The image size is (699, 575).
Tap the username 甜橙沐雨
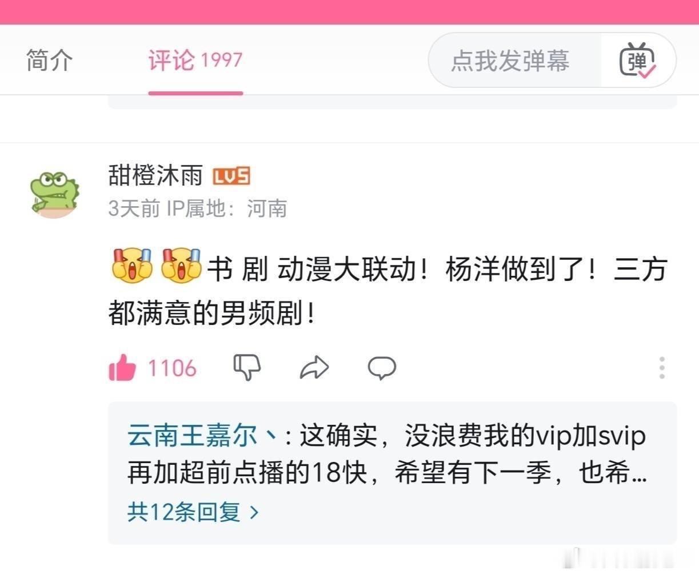point(155,175)
